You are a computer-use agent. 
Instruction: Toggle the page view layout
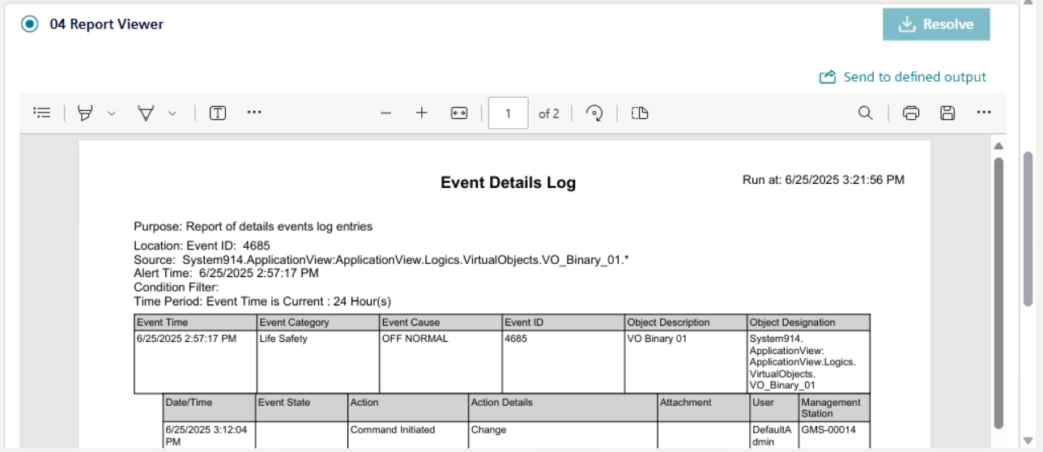click(x=640, y=113)
